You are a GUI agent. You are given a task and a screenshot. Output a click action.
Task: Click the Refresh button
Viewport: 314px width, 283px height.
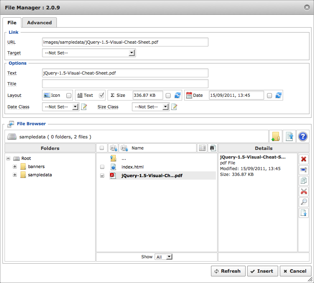coord(228,271)
